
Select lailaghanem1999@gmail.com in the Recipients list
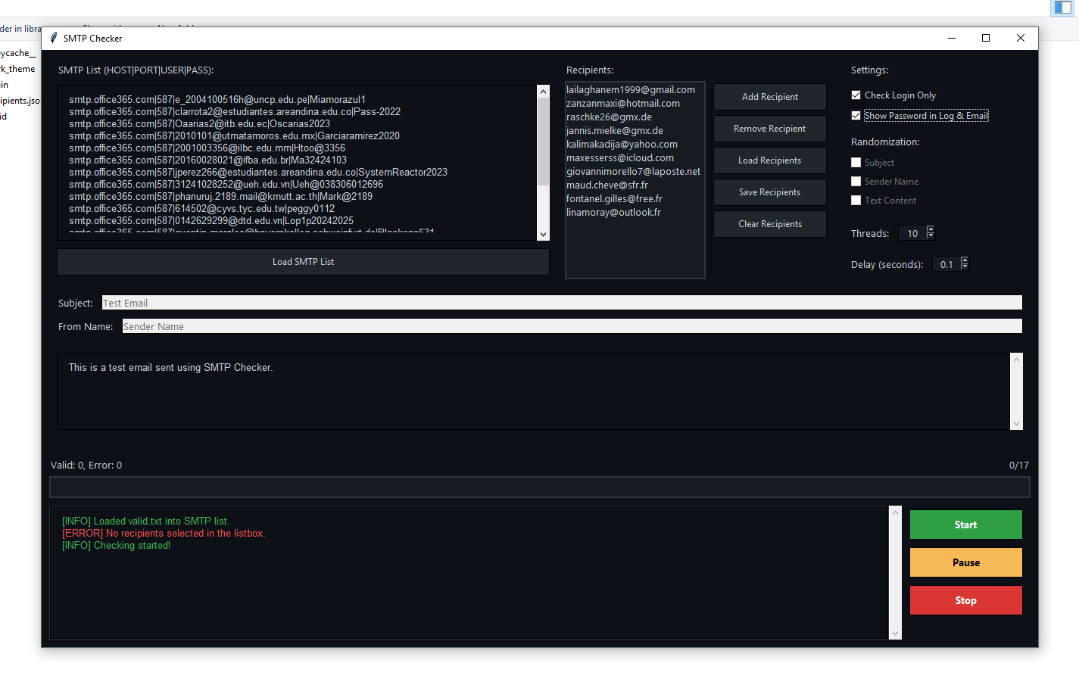click(x=631, y=89)
